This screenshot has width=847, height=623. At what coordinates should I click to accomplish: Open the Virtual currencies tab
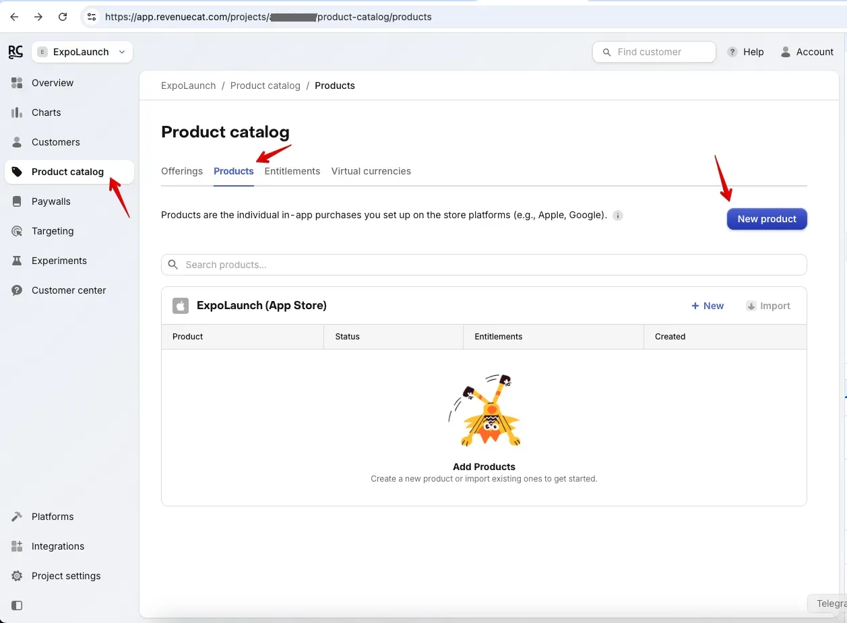coord(371,171)
